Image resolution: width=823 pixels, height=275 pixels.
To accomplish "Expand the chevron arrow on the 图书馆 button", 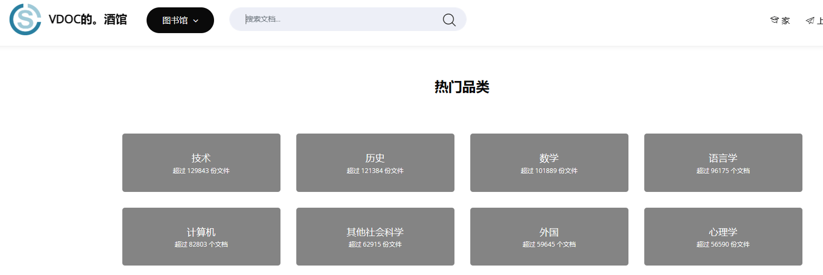I will click(x=196, y=21).
